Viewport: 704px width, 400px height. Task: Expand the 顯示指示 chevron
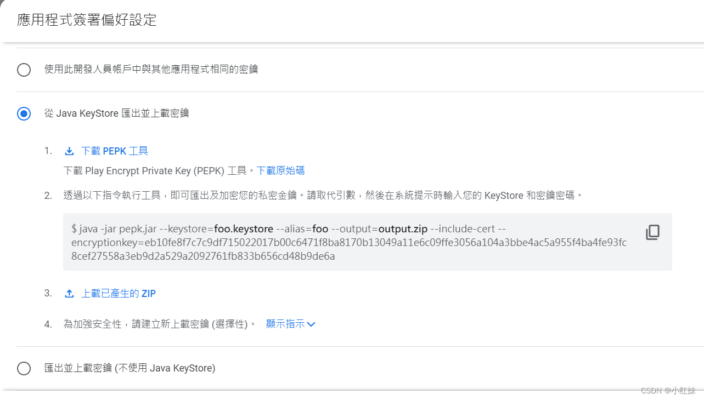click(x=311, y=324)
